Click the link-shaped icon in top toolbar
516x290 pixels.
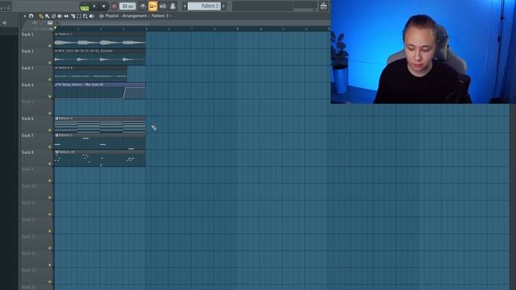point(163,6)
